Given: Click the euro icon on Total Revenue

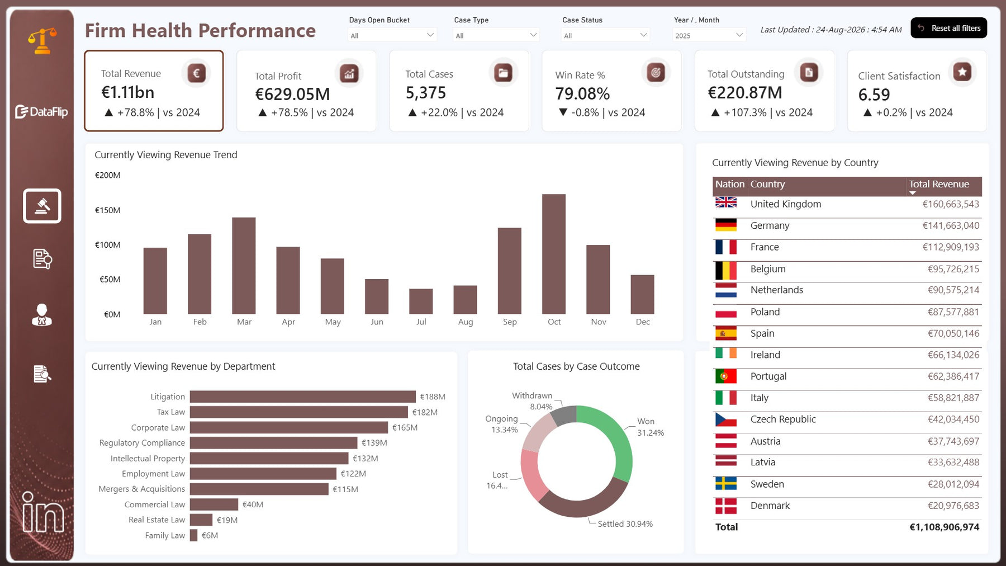Looking at the screenshot, I should click(196, 73).
